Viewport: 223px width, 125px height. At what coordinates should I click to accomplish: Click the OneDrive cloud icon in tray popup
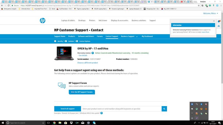[192, 109]
